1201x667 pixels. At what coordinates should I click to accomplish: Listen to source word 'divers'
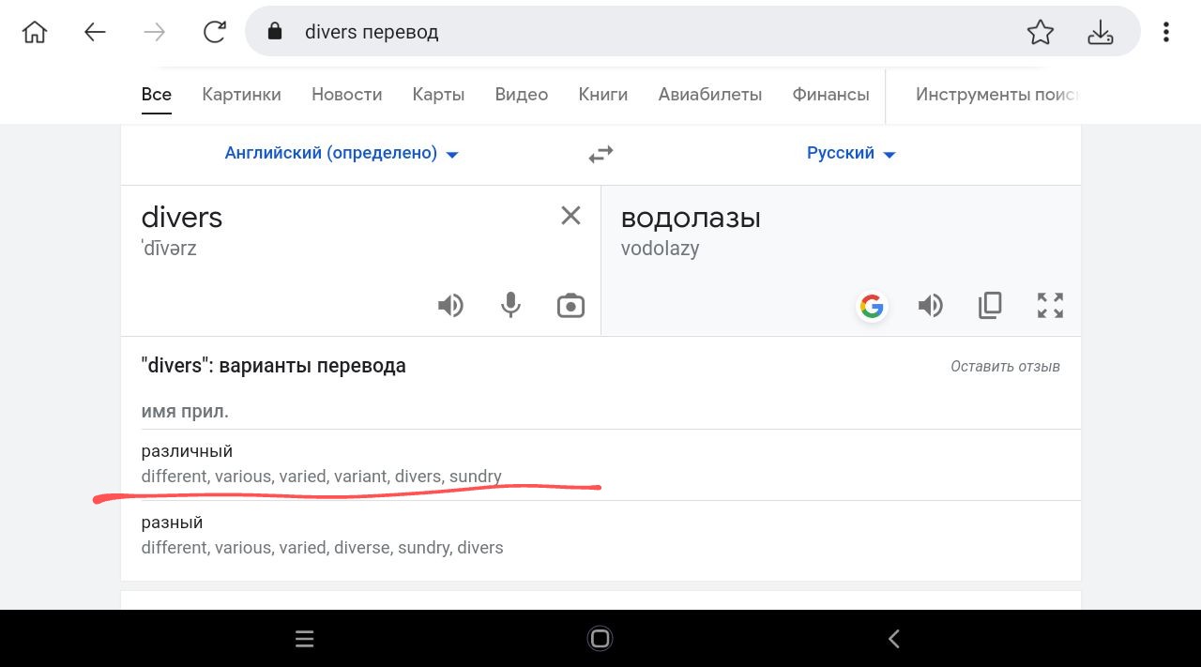(x=450, y=305)
